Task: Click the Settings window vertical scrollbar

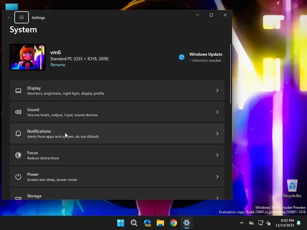Action: 231,74
